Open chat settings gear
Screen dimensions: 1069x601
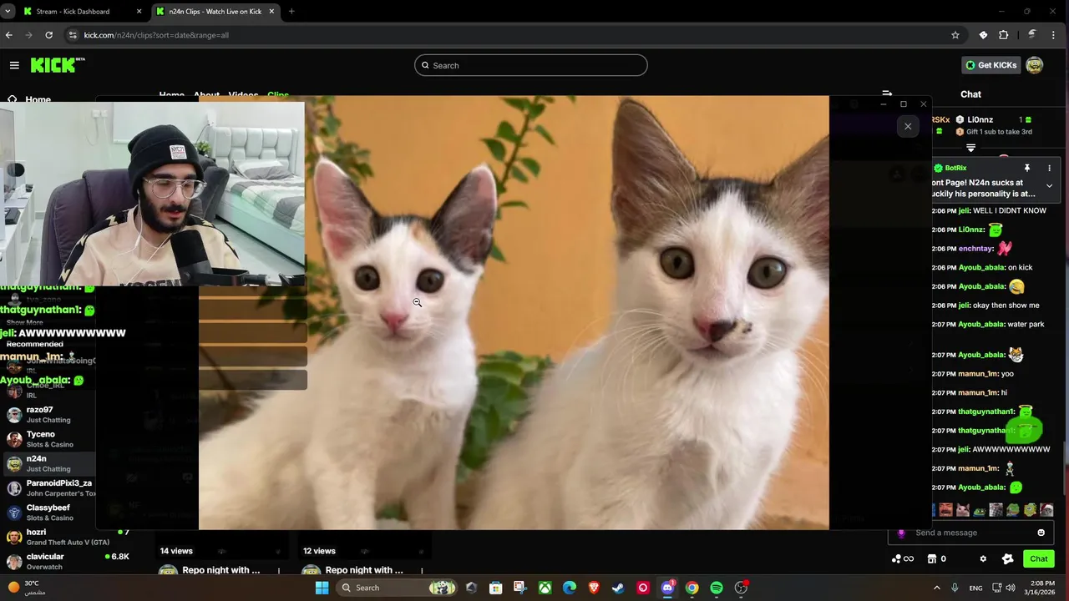(x=983, y=558)
